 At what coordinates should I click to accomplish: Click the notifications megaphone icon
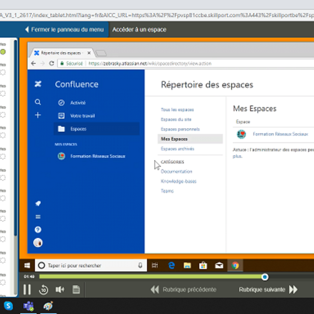pyautogui.click(x=38, y=204)
